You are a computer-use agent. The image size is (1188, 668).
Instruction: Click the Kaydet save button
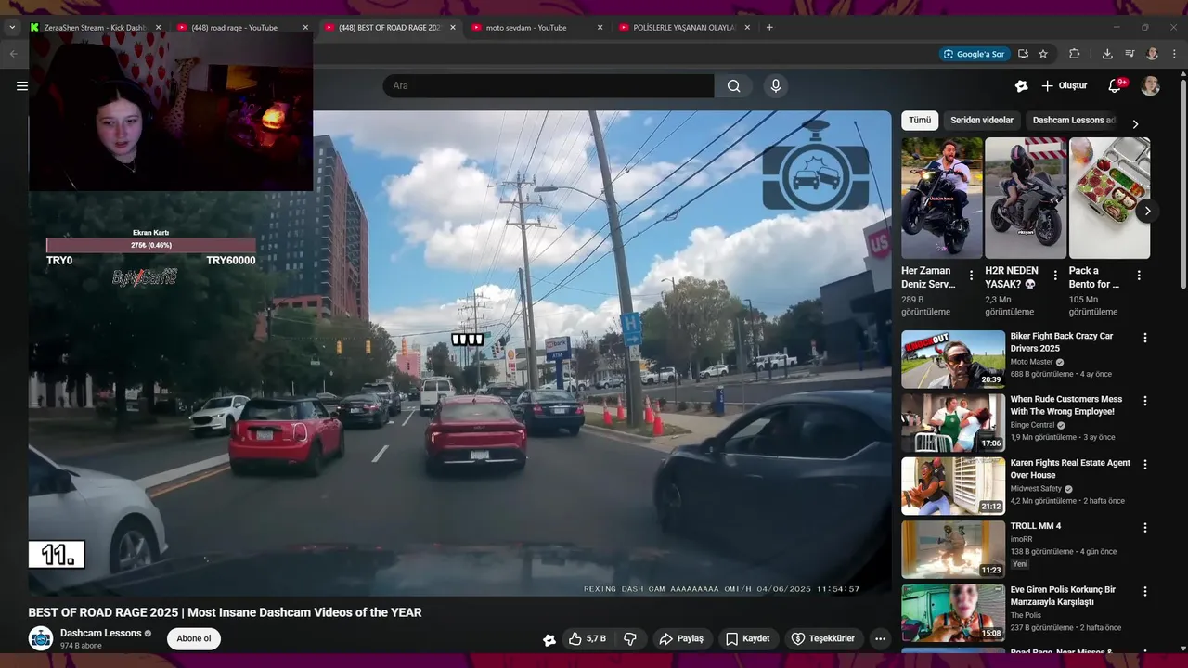coord(748,638)
